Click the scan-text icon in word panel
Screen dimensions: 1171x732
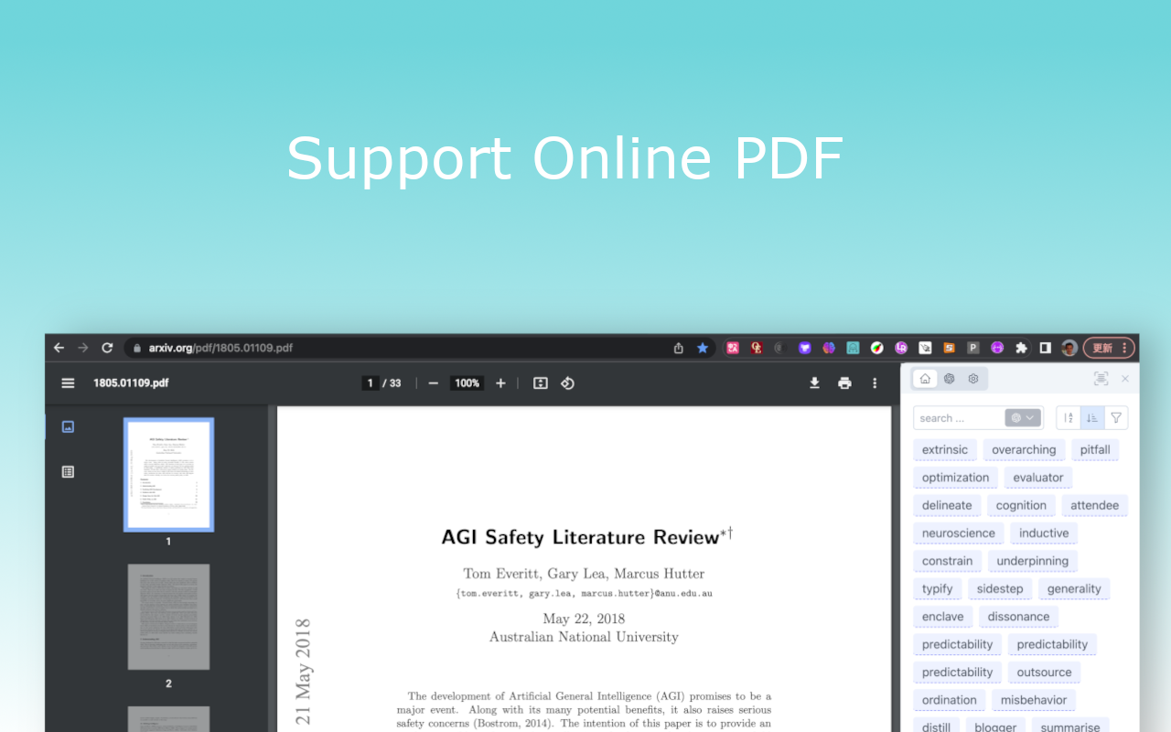pos(1101,379)
